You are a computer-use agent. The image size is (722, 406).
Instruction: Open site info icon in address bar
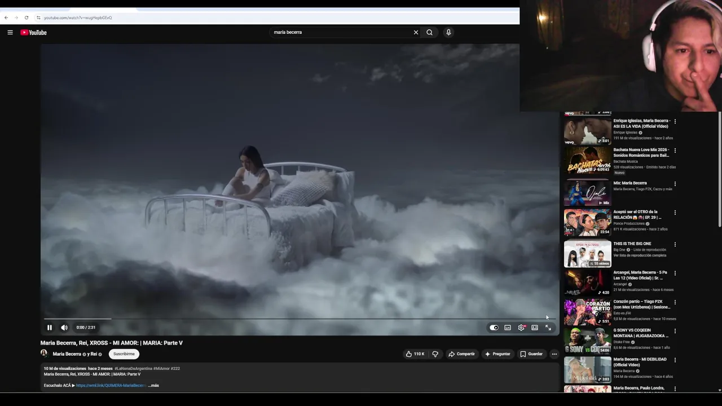point(38,17)
